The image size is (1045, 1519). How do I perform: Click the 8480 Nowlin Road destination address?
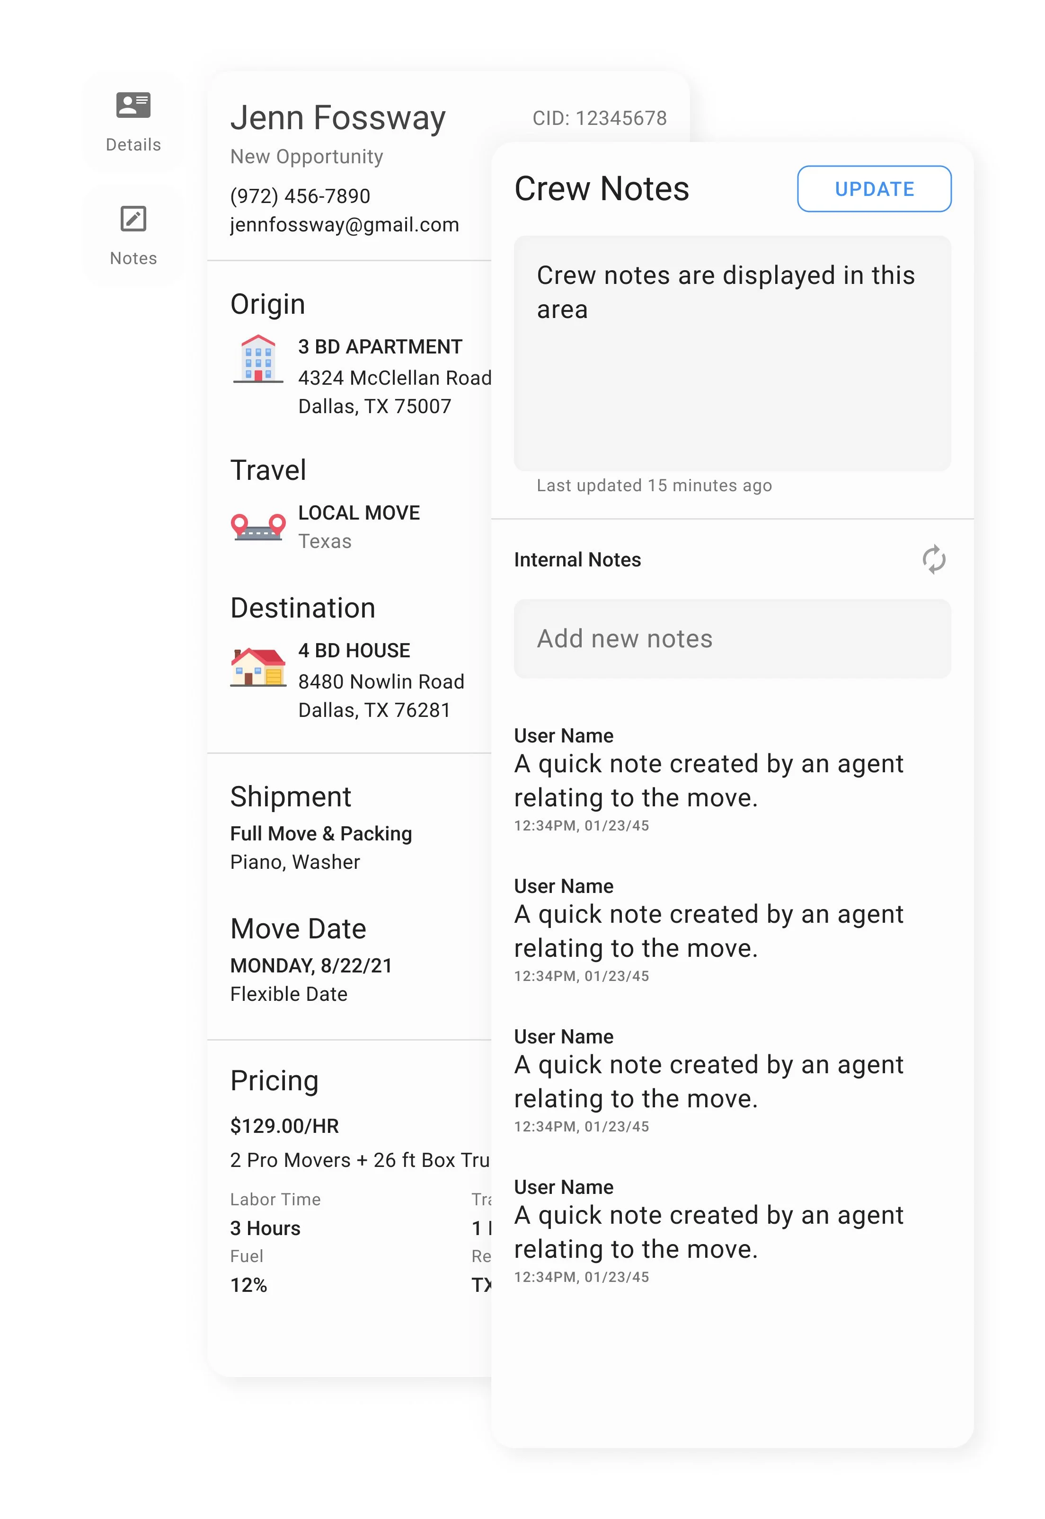[x=381, y=681]
